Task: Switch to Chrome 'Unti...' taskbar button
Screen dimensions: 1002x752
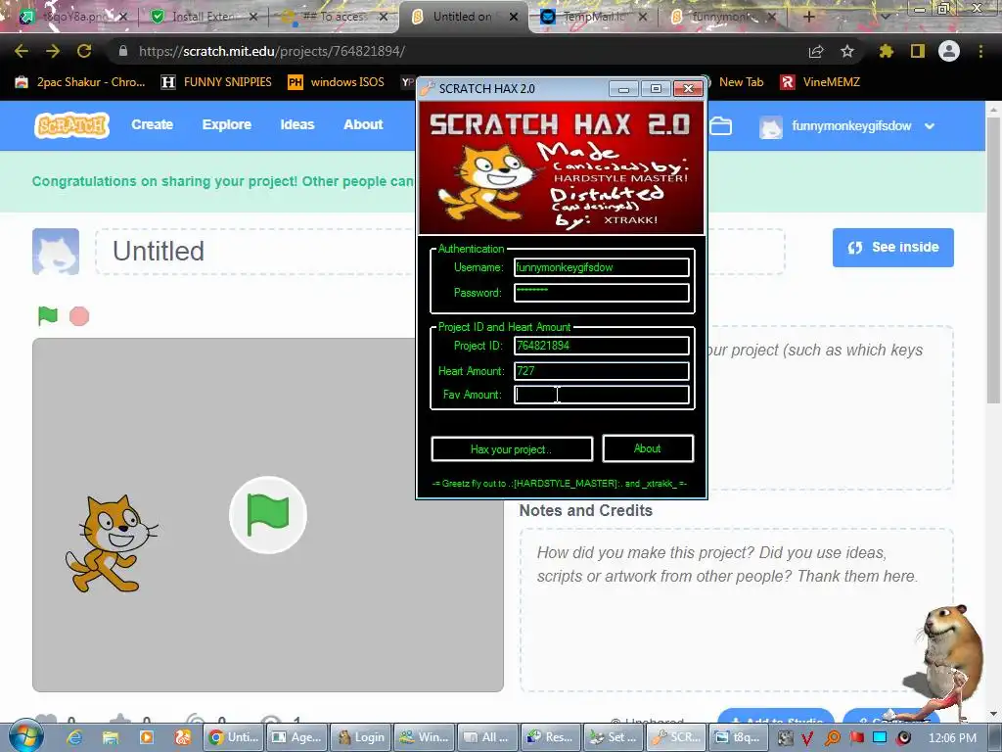Action: (233, 737)
